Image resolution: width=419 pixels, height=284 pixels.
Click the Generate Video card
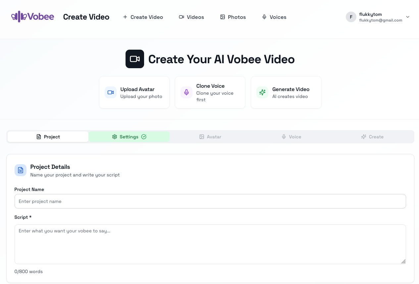[x=286, y=92]
